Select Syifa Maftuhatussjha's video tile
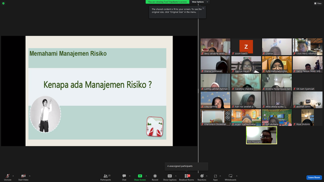 (x=277, y=64)
